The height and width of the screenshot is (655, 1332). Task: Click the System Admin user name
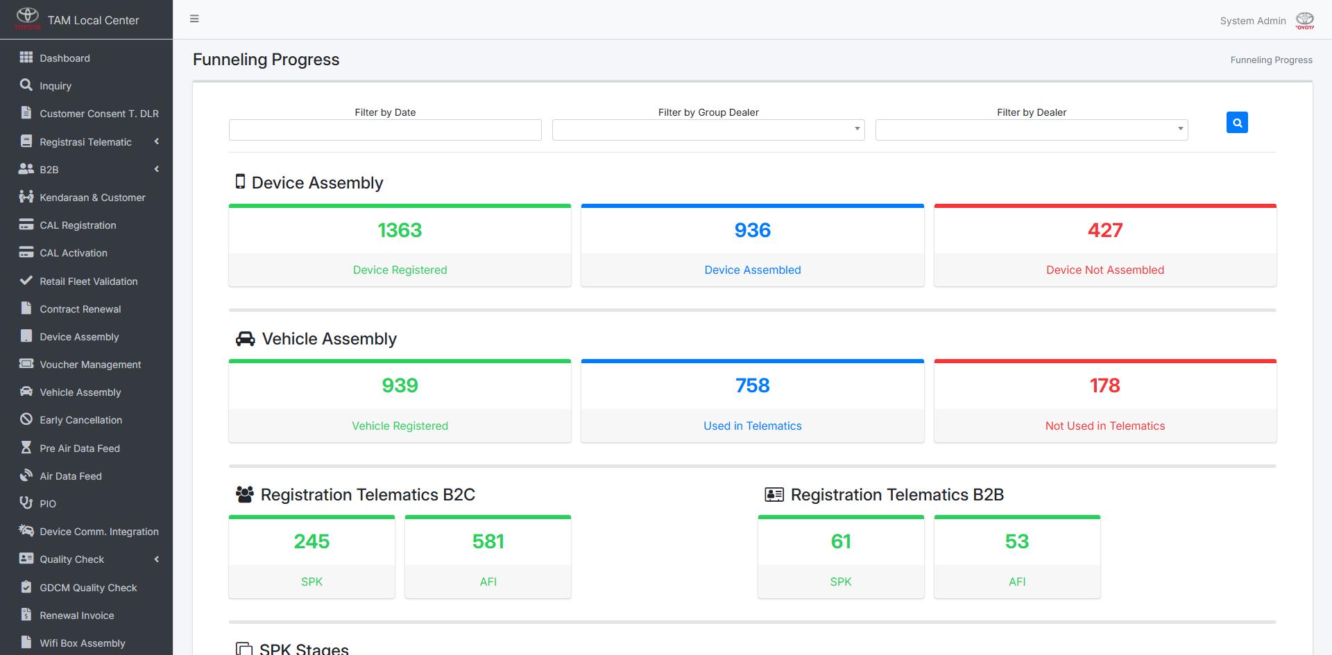[x=1253, y=21]
